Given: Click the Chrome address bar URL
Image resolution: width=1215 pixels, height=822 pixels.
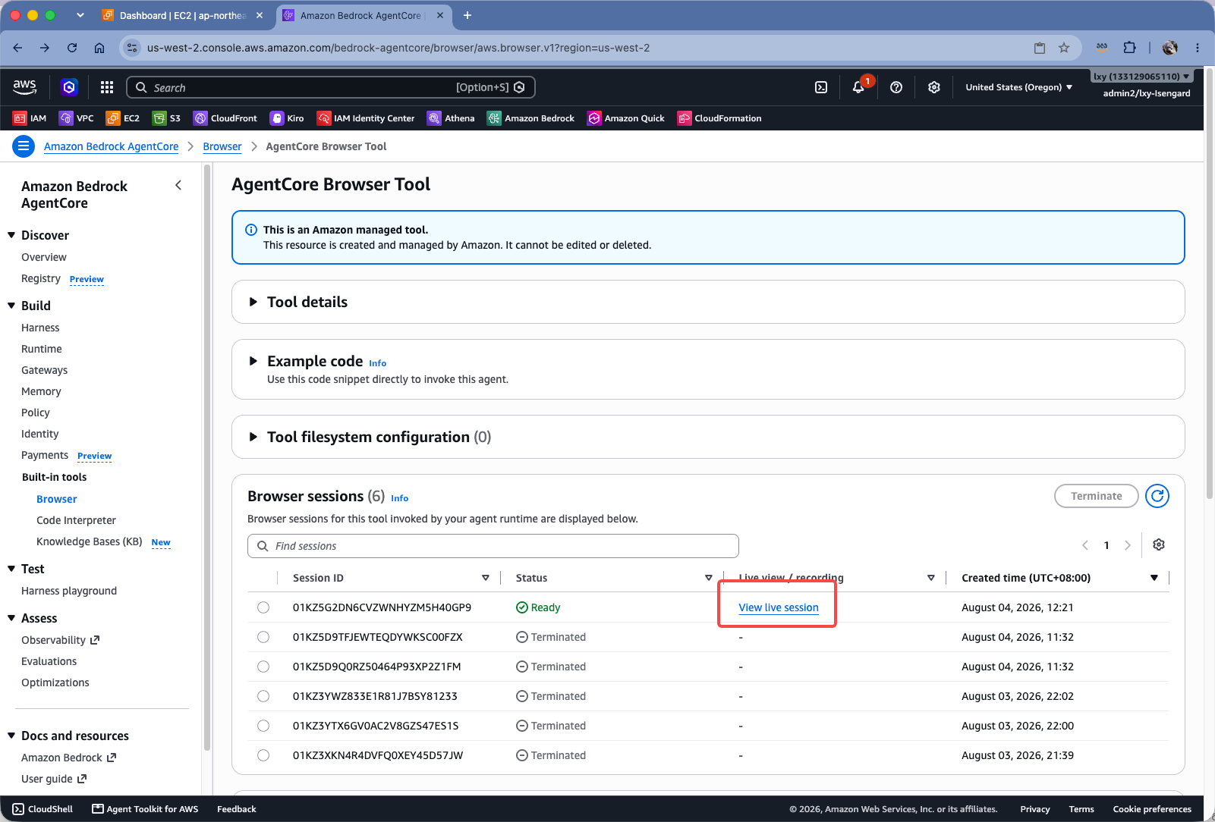Looking at the screenshot, I should point(398,48).
